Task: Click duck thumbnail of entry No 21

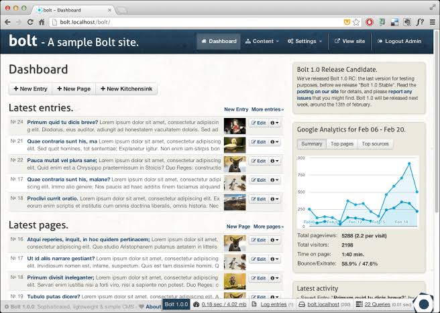Action: pos(235,145)
